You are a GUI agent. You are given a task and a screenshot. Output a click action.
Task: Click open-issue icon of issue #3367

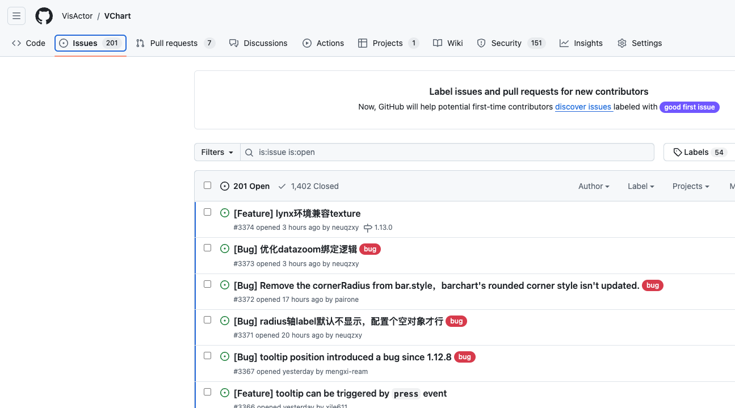coord(225,356)
